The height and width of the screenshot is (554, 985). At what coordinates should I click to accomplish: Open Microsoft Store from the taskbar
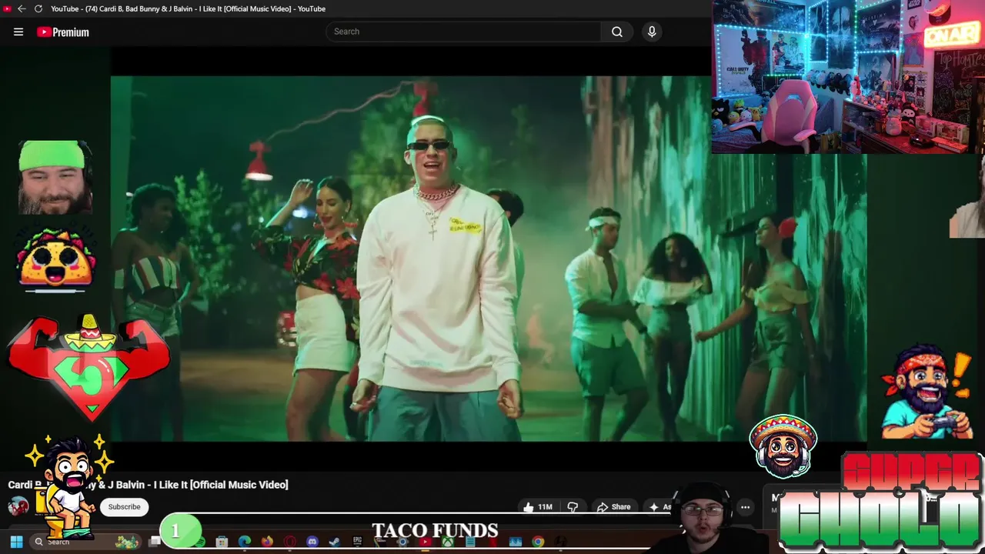(x=222, y=542)
